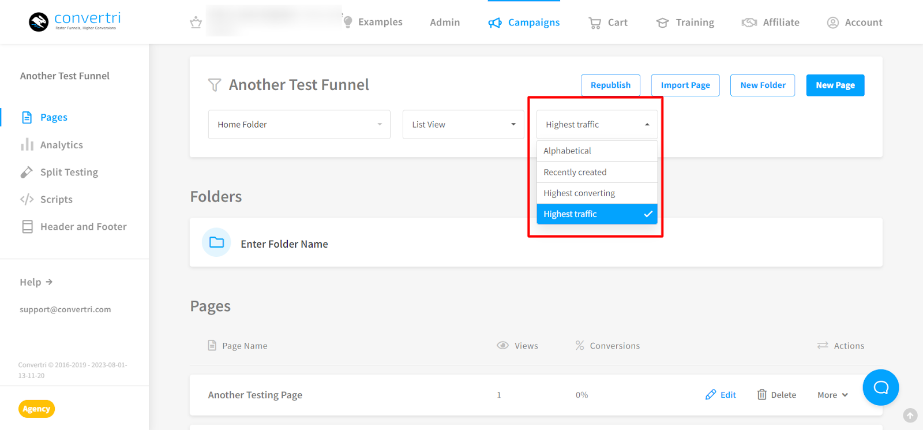Click the trash icon for Another Testing Page
Screen dimensions: 923x430
(762, 395)
